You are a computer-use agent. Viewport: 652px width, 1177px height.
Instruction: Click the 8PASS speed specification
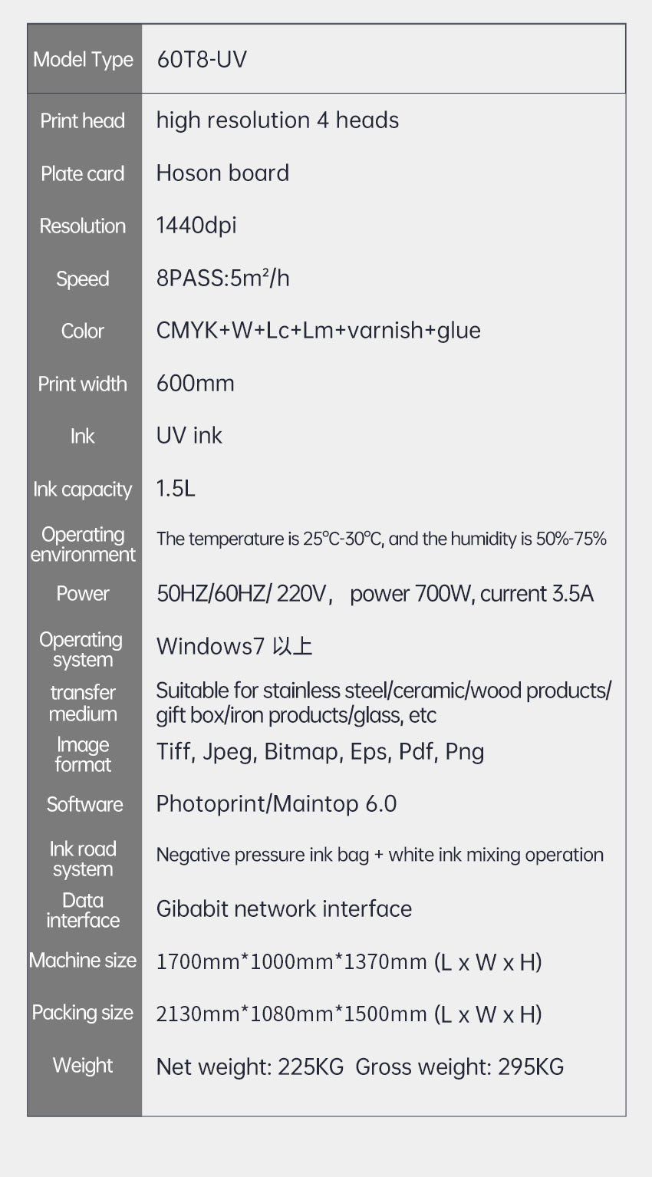(223, 278)
